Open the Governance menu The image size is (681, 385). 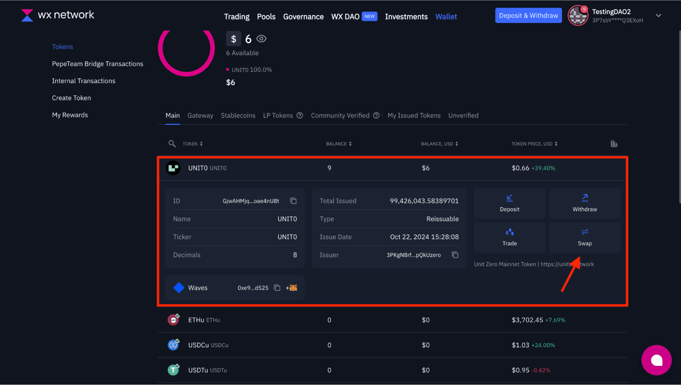click(x=303, y=16)
